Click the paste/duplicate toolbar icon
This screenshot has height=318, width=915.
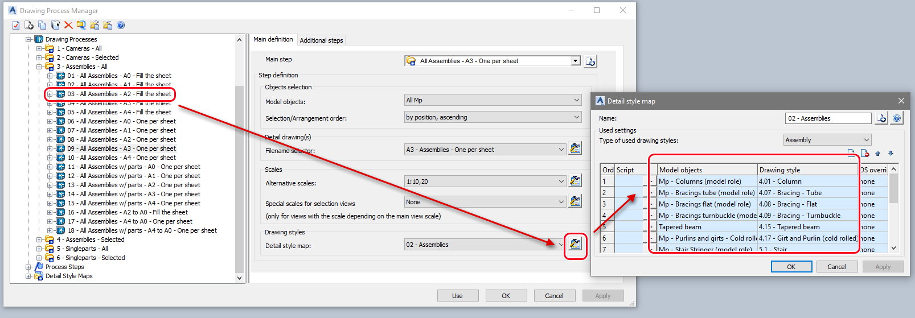tap(55, 25)
